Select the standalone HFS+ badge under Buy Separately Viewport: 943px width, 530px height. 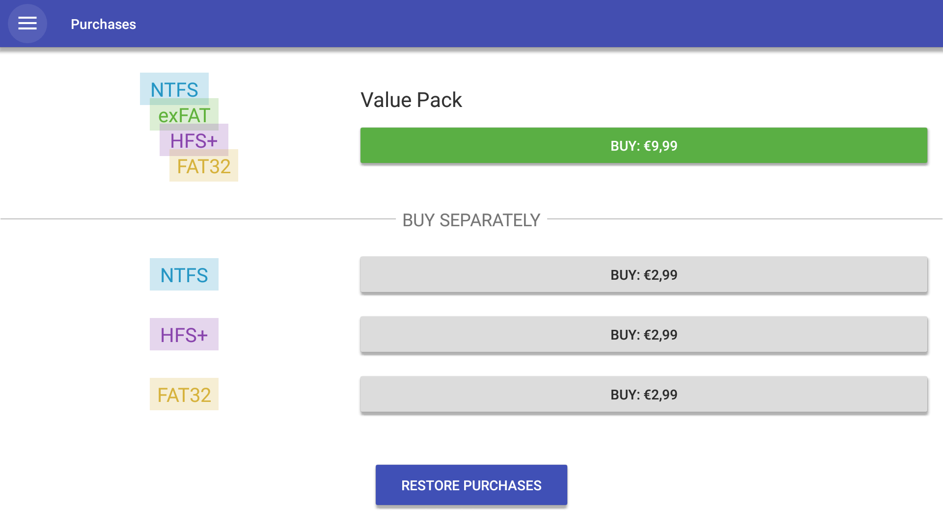click(184, 335)
